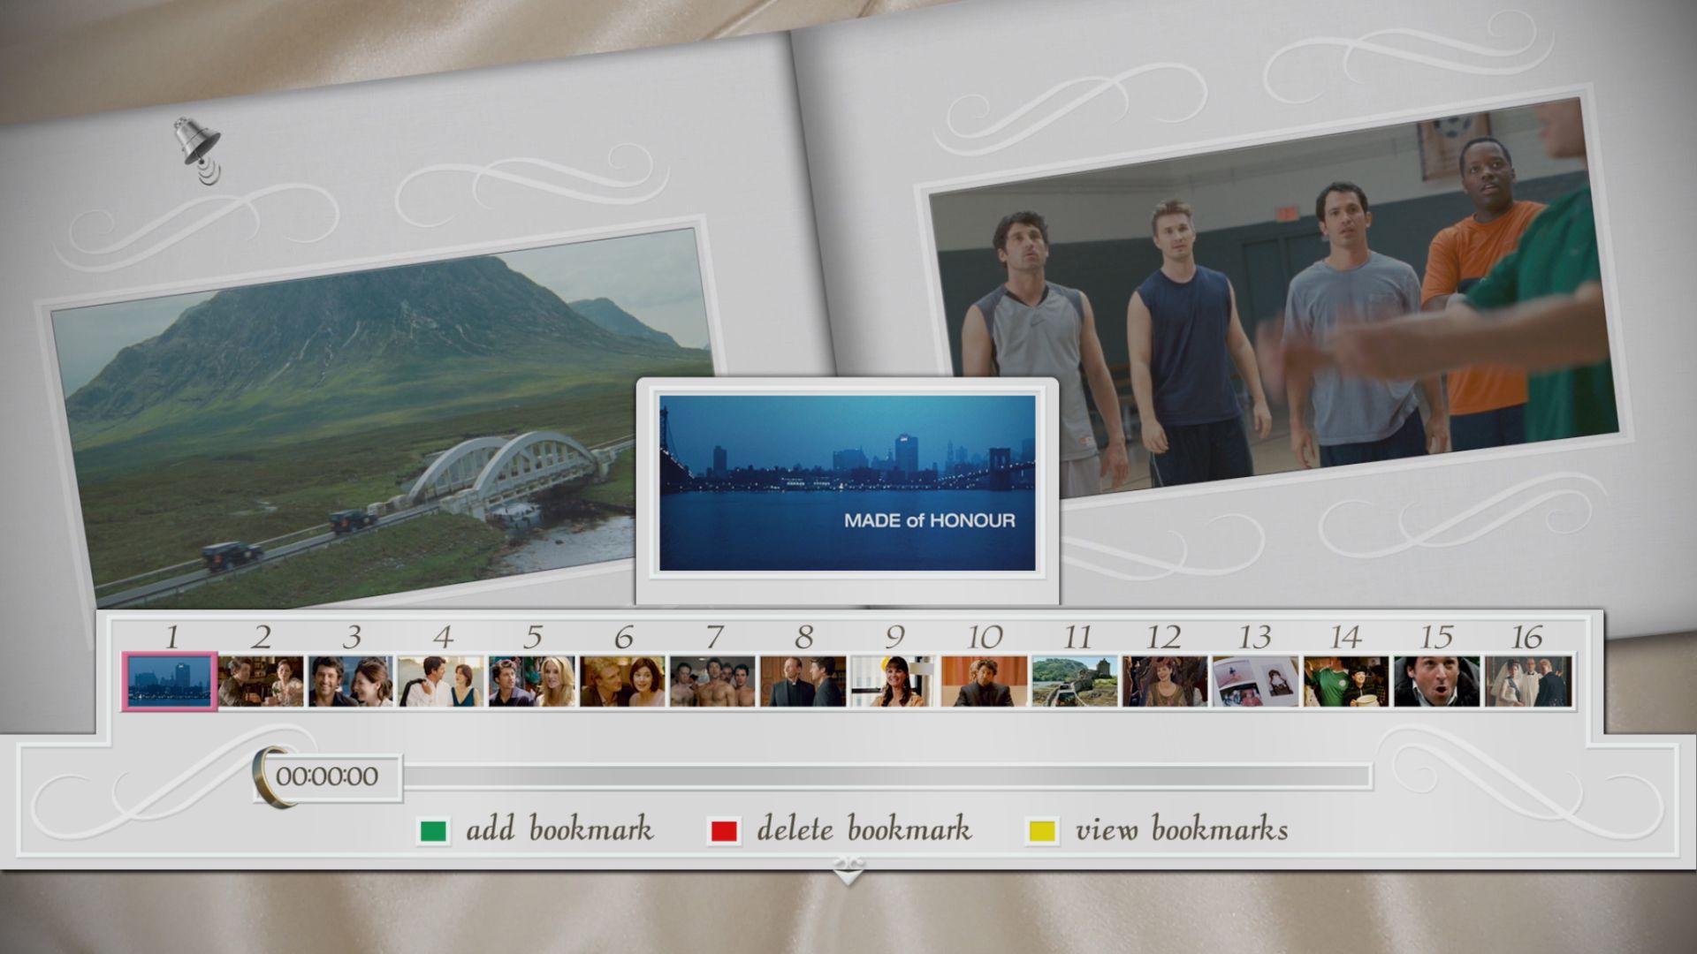The width and height of the screenshot is (1697, 954).
Task: Click the chapter number 11 label
Action: pyautogui.click(x=1077, y=636)
